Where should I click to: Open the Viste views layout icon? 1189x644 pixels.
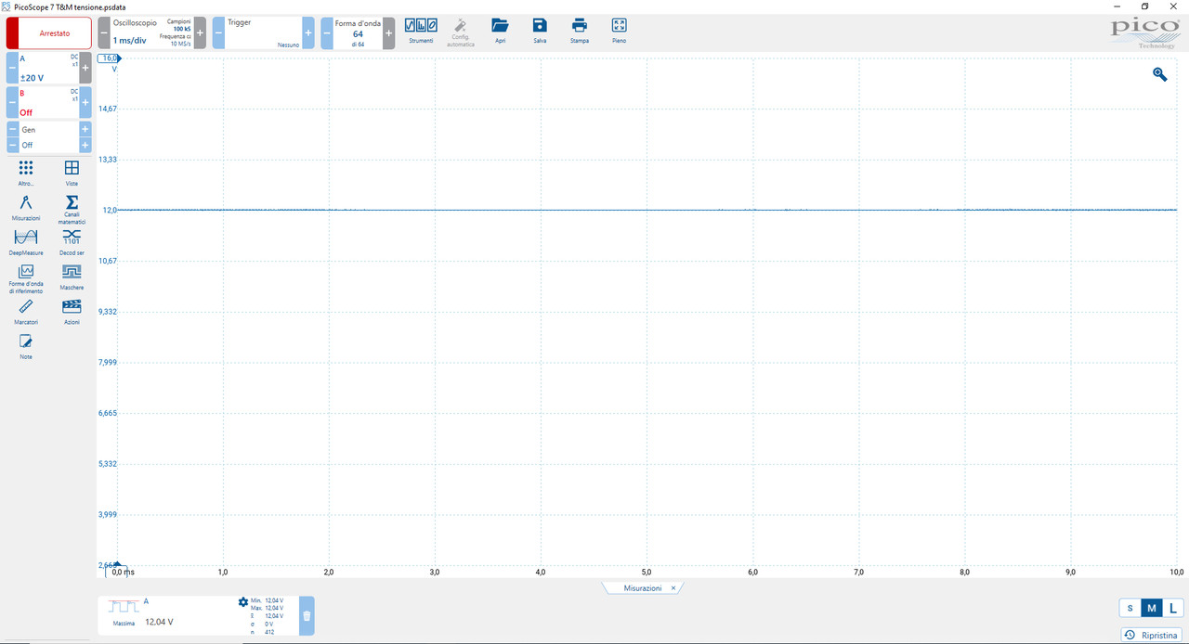click(x=72, y=173)
